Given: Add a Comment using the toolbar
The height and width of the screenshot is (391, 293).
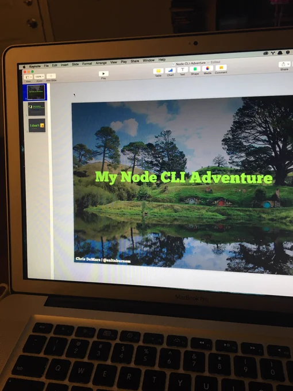Looking at the screenshot, I should 221,68.
